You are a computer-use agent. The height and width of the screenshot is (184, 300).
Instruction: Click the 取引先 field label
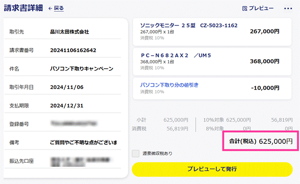point(17,32)
